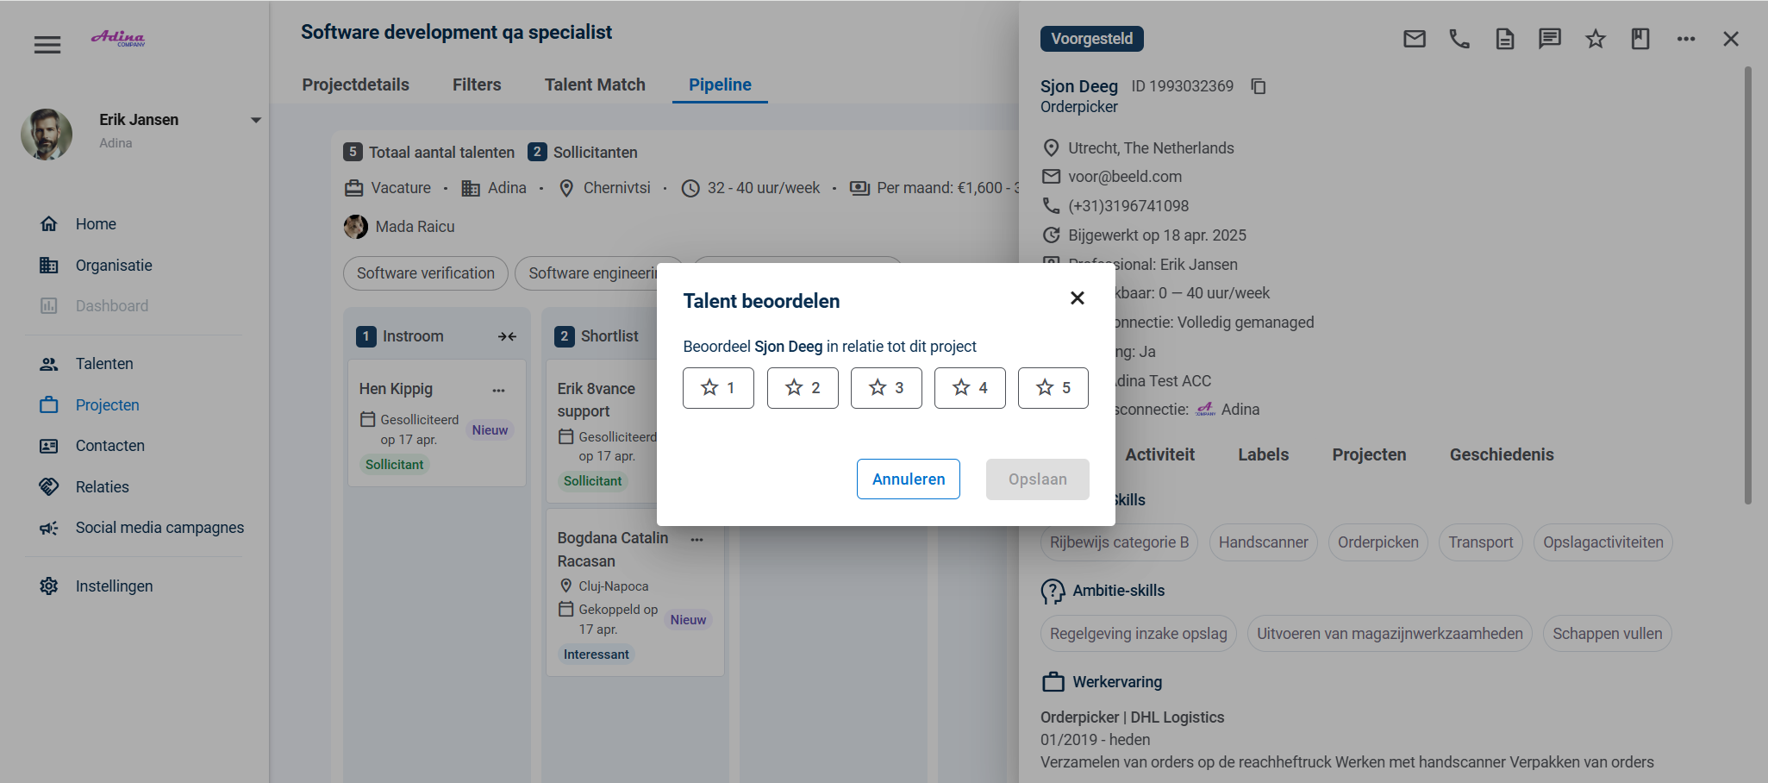Click the bookmark icon in candidate toolbar
This screenshot has width=1768, height=783.
(x=1640, y=39)
